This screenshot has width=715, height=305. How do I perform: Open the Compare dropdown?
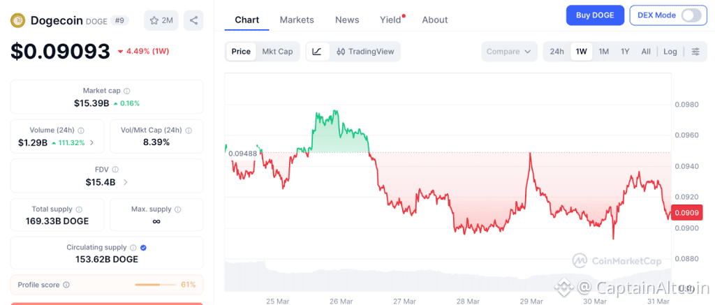[x=509, y=52]
